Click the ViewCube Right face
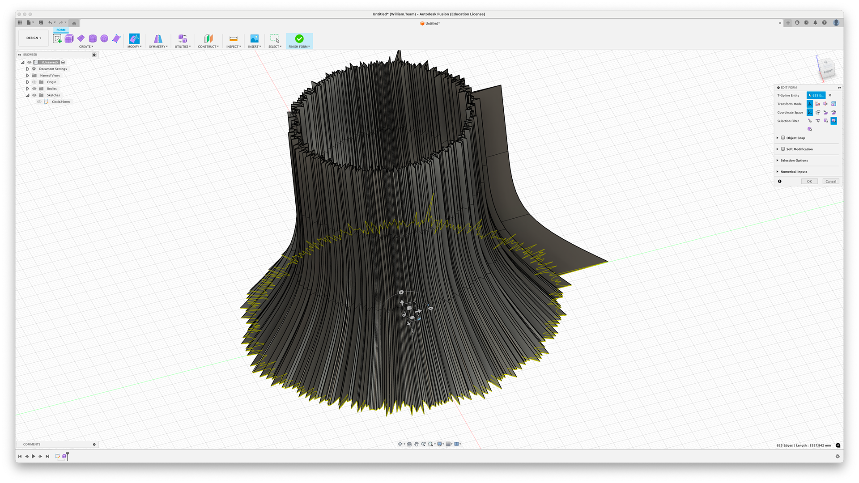859x483 pixels. [x=828, y=71]
